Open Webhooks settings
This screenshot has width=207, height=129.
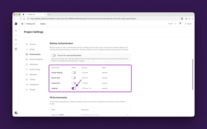point(32,64)
